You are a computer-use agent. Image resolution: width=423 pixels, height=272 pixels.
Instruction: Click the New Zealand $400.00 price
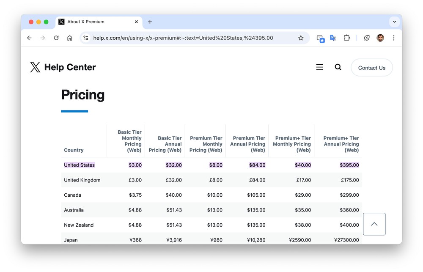349,225
